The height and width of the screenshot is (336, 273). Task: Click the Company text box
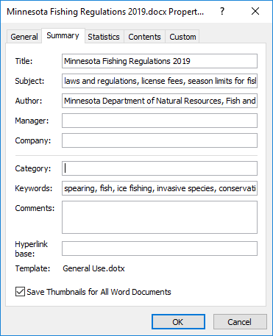click(x=160, y=140)
